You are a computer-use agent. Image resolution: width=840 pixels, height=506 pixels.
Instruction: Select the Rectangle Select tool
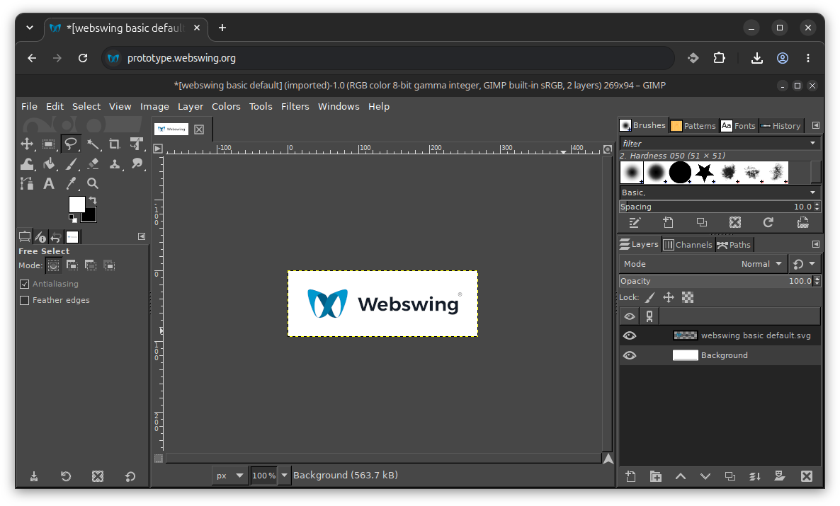tap(49, 144)
